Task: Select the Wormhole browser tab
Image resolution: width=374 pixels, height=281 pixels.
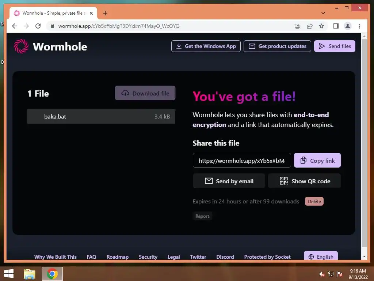Action: point(53,13)
